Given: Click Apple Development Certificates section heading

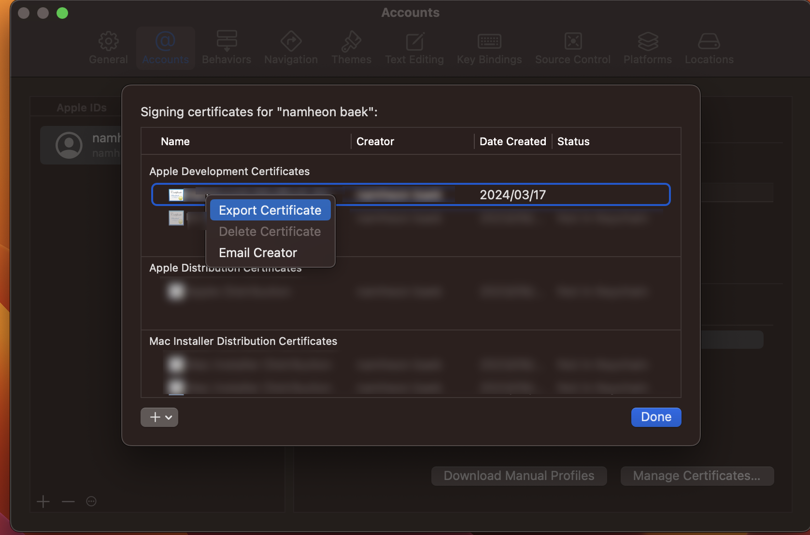Looking at the screenshot, I should click(x=229, y=171).
